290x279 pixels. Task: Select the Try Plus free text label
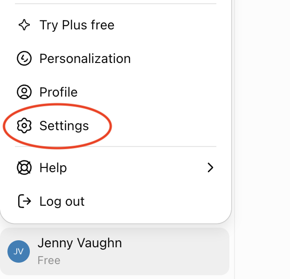77,25
